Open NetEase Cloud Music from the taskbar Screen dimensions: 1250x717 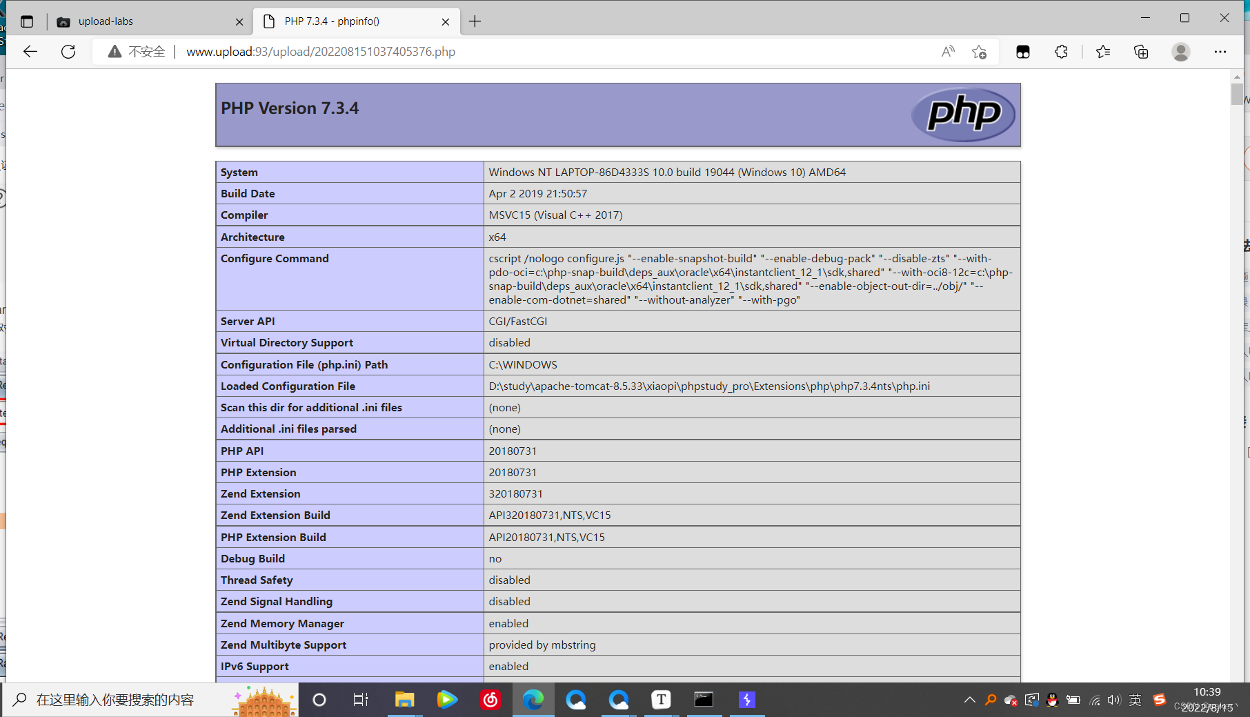click(490, 700)
